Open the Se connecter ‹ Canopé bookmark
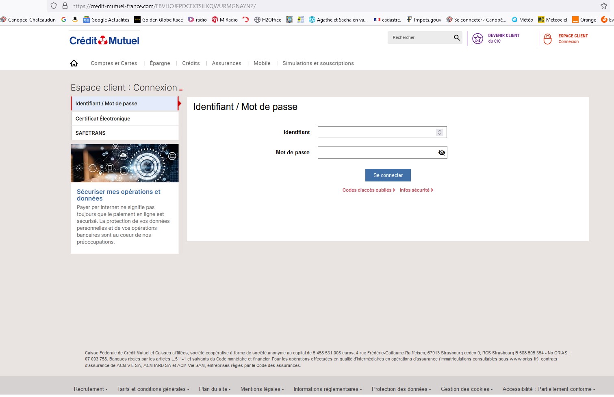 tap(476, 19)
